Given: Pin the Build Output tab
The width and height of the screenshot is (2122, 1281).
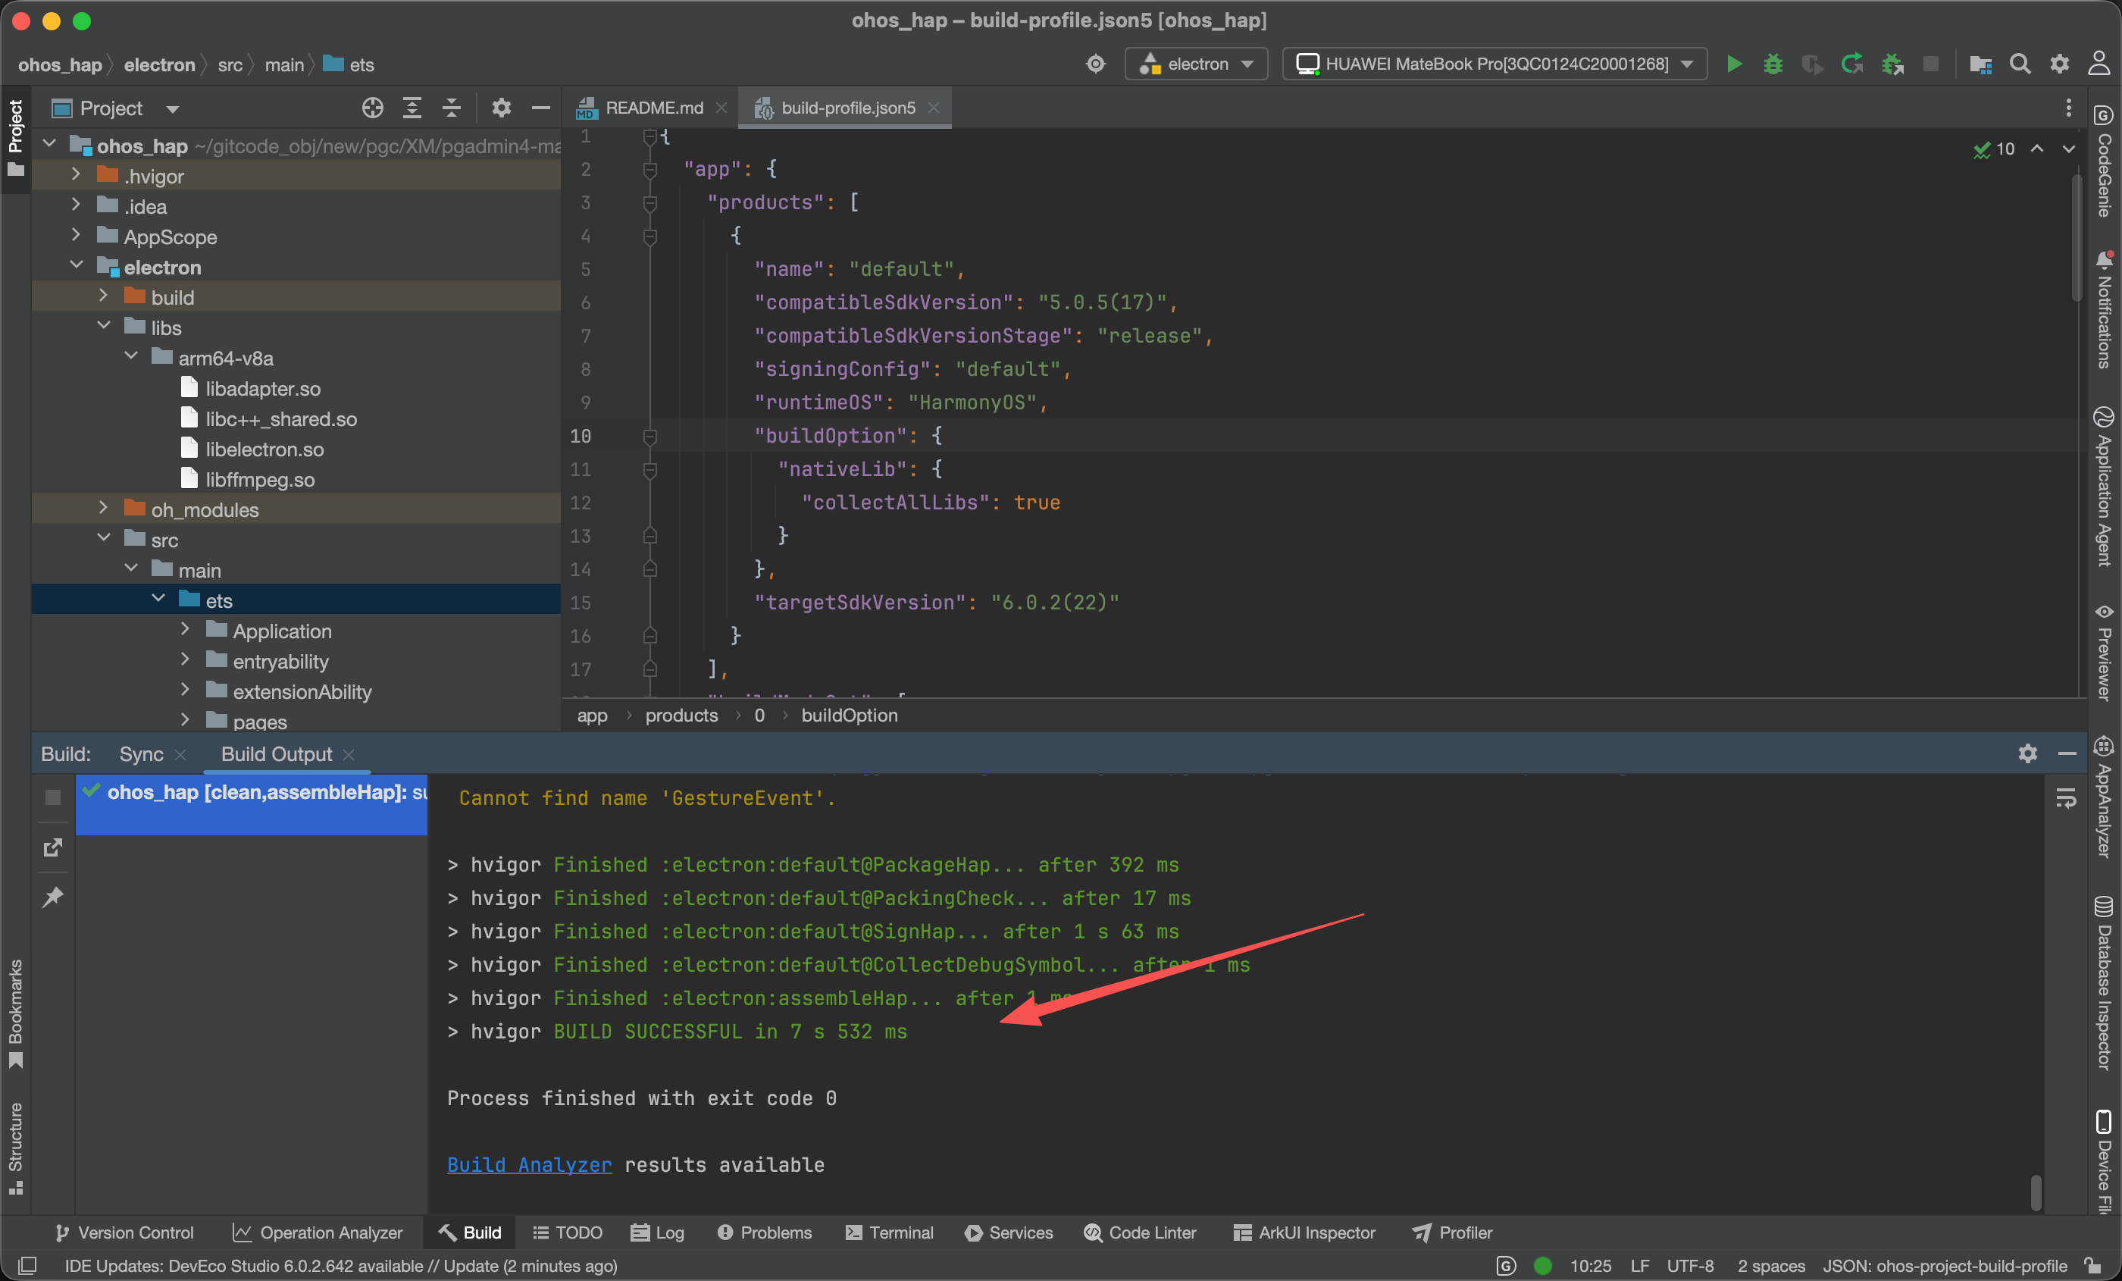Looking at the screenshot, I should tap(52, 897).
